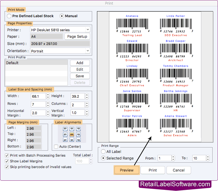The width and height of the screenshot is (218, 191).
Task: Select the Default print profile row
Action: tap(36, 63)
